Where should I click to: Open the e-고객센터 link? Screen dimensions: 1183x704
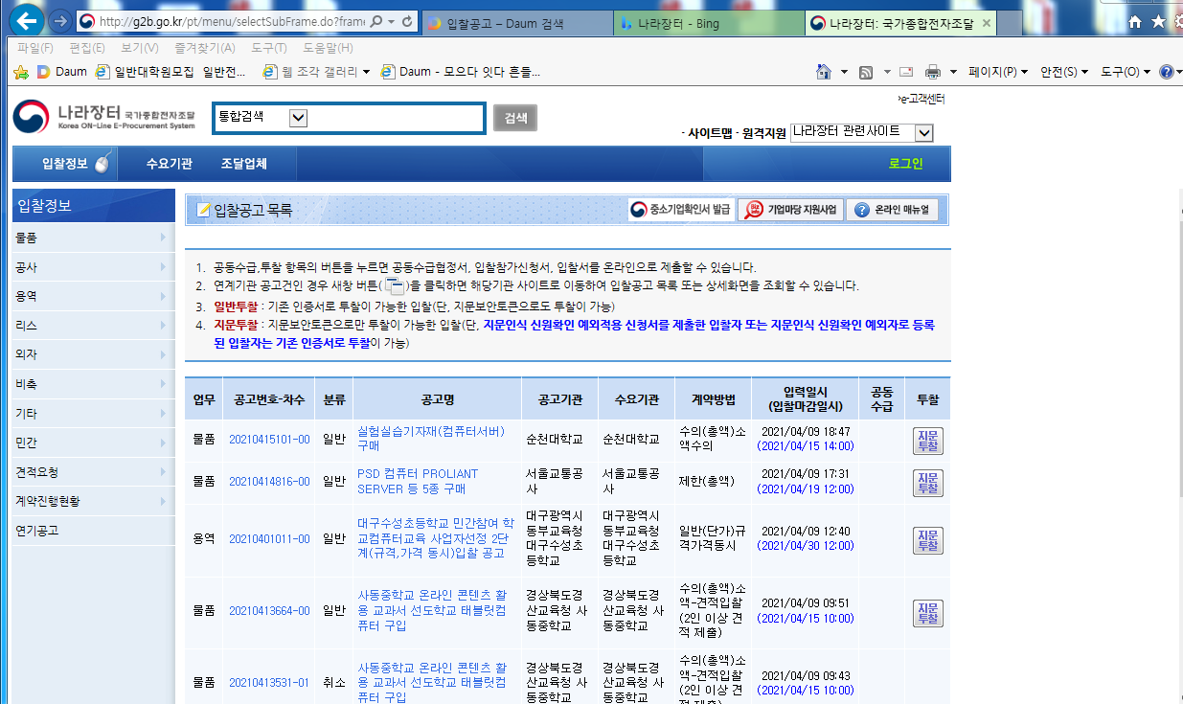(921, 100)
